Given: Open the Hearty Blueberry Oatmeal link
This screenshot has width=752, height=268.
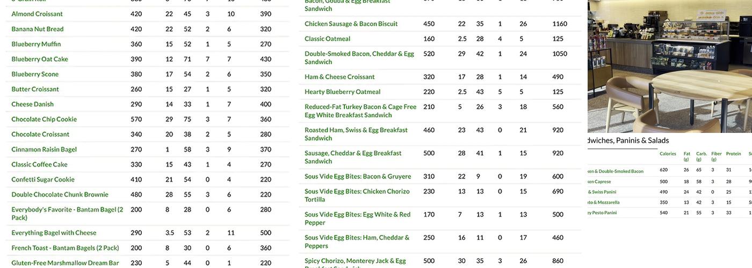Looking at the screenshot, I should coord(343,92).
